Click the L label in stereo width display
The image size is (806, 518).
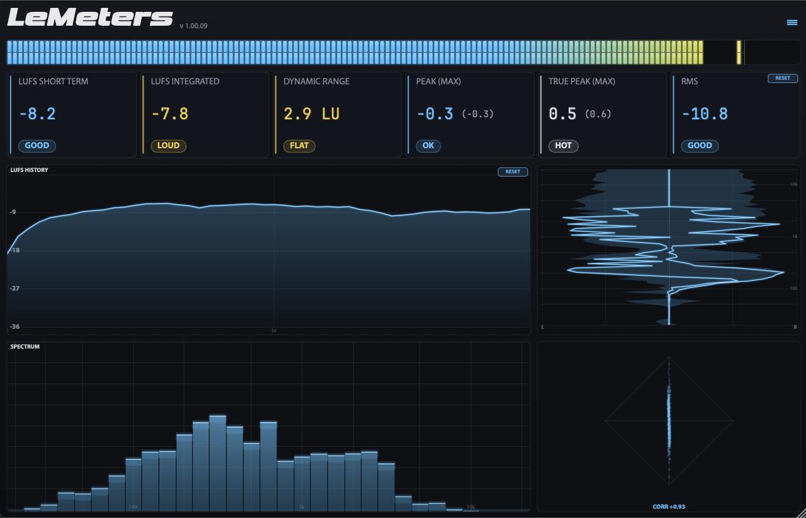point(543,327)
